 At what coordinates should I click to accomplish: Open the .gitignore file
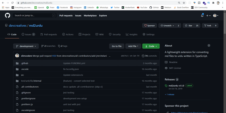click(26, 93)
